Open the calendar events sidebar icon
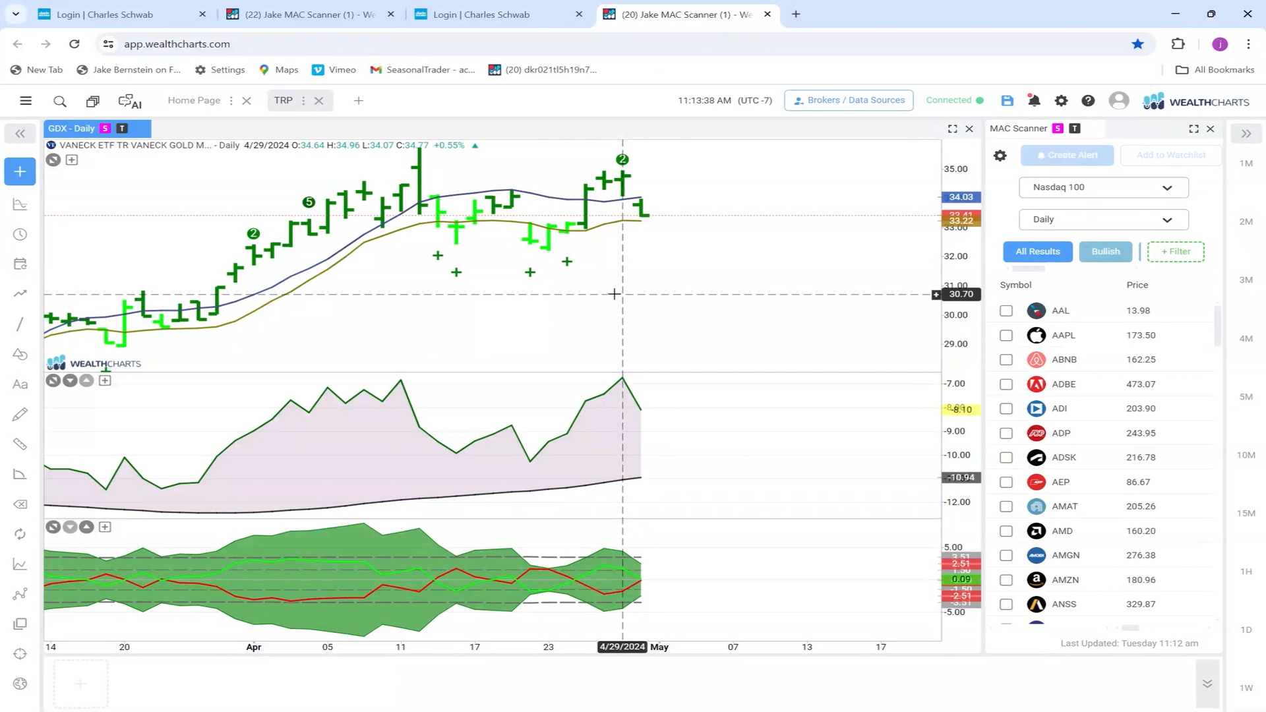 pos(20,264)
